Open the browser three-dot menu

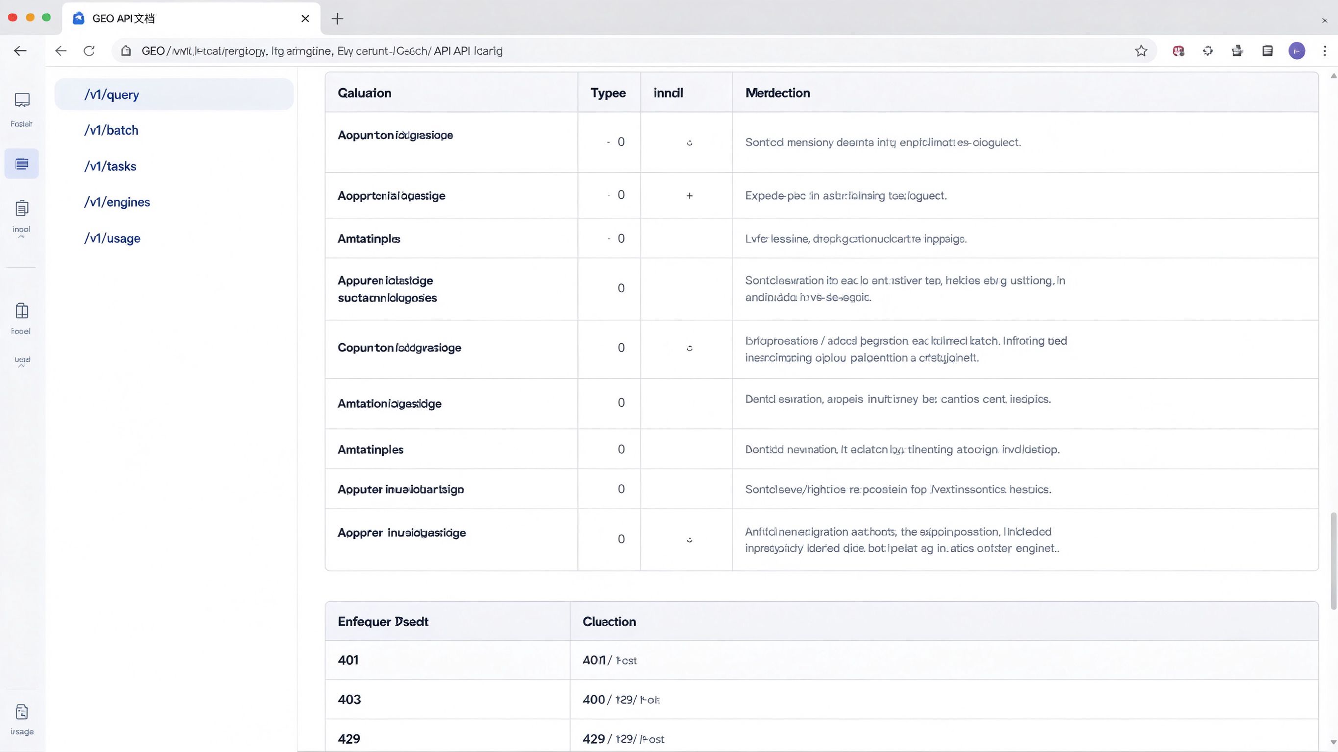pyautogui.click(x=1324, y=51)
